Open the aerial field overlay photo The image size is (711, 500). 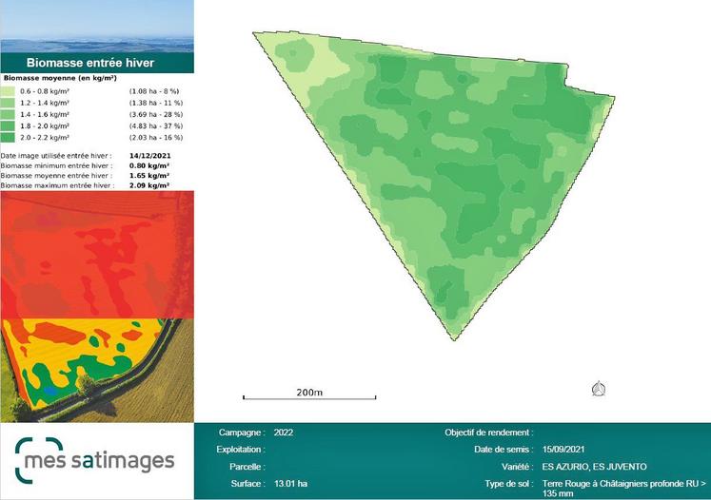pyautogui.click(x=97, y=370)
